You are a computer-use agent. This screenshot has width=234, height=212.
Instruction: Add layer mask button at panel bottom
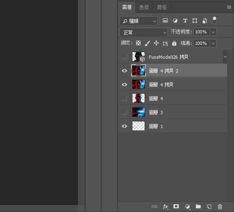pos(176,206)
